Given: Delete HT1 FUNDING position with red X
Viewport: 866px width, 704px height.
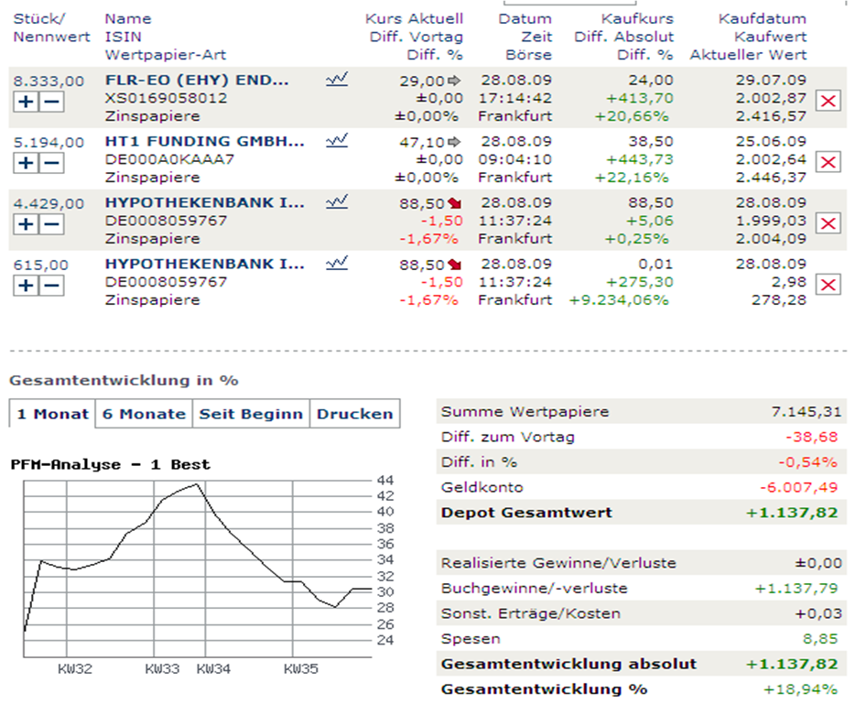Looking at the screenshot, I should [828, 162].
